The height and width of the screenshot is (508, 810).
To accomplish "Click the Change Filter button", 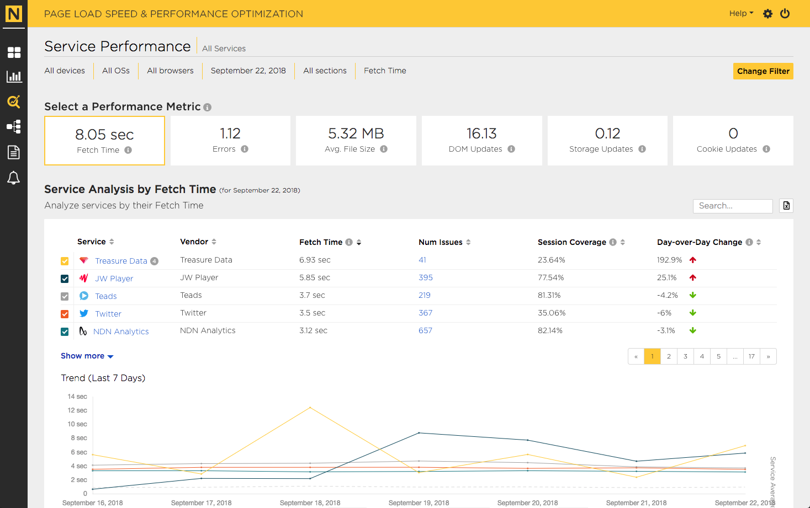I will click(x=763, y=71).
